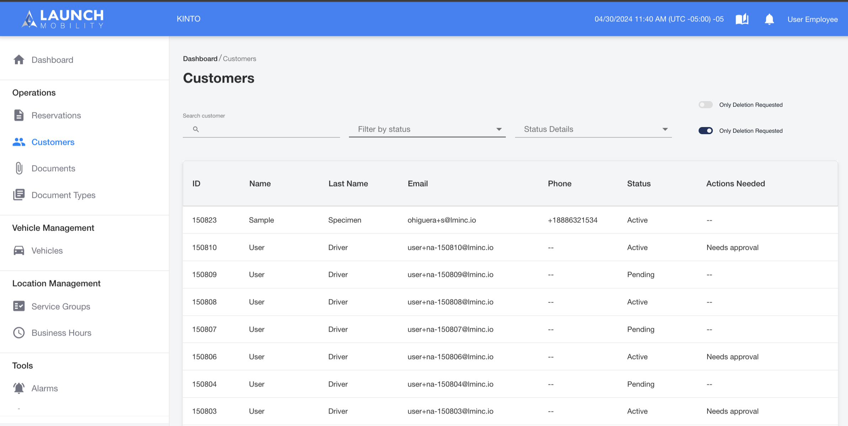Viewport: 848px width, 426px height.
Task: Open Reservations in sidebar
Action: point(56,115)
